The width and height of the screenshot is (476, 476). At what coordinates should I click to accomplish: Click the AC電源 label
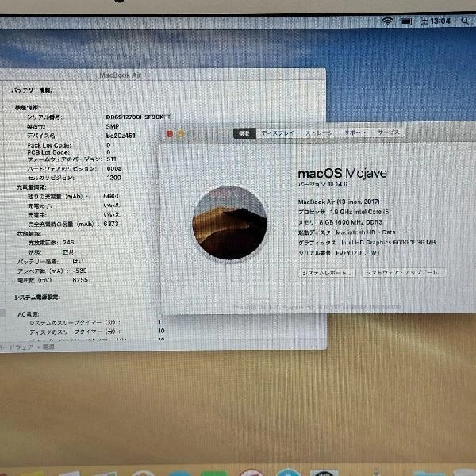29,314
